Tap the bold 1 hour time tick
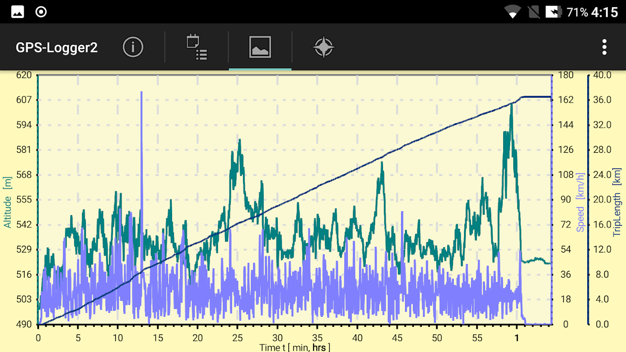This screenshot has height=352, width=626. tap(517, 338)
